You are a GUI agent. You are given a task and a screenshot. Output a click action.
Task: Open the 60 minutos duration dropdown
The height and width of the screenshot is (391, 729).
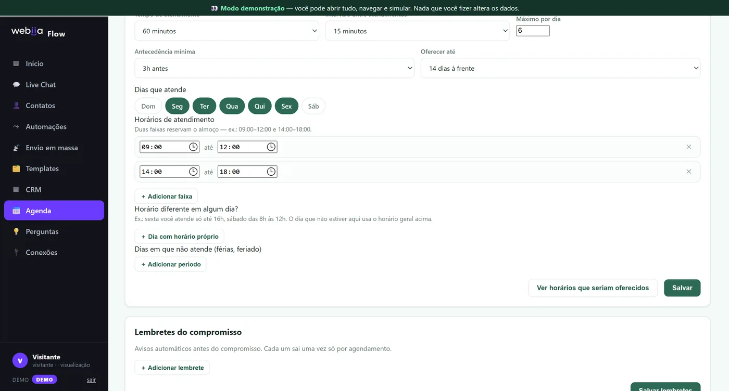click(x=227, y=31)
